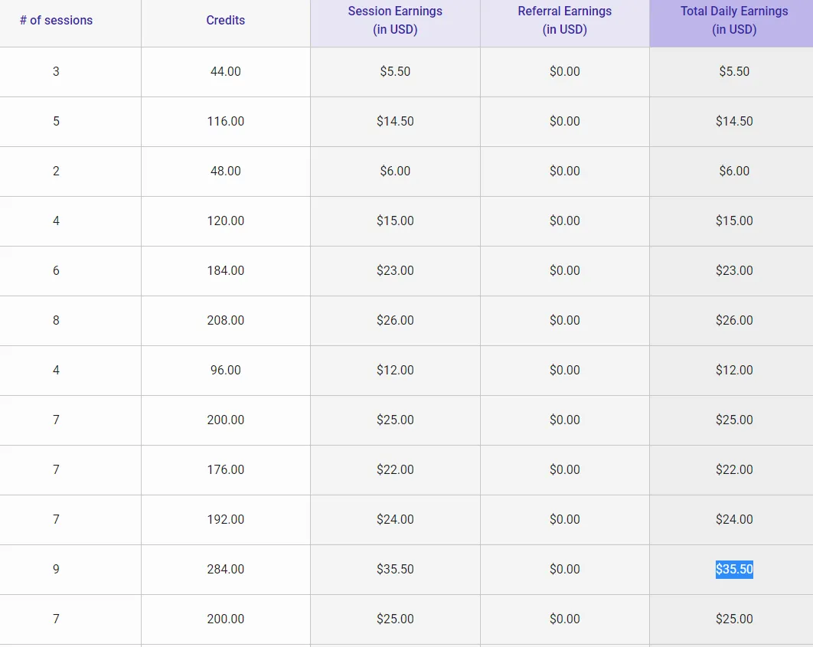The image size is (813, 647).
Task: Click $5.50 in the Total Daily Earnings column
Action: (x=734, y=71)
